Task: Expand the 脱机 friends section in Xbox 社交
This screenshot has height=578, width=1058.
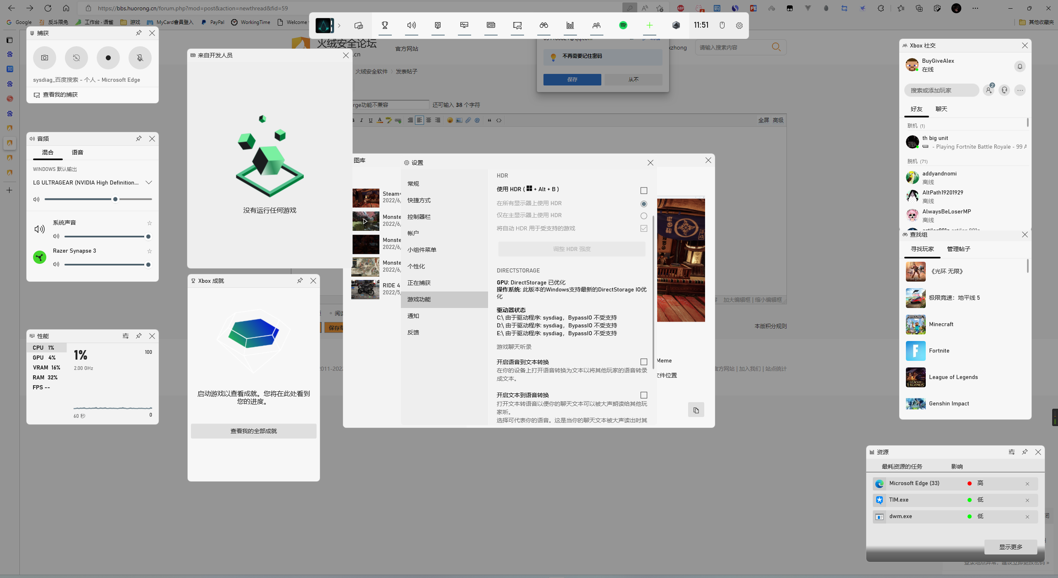Action: [917, 161]
